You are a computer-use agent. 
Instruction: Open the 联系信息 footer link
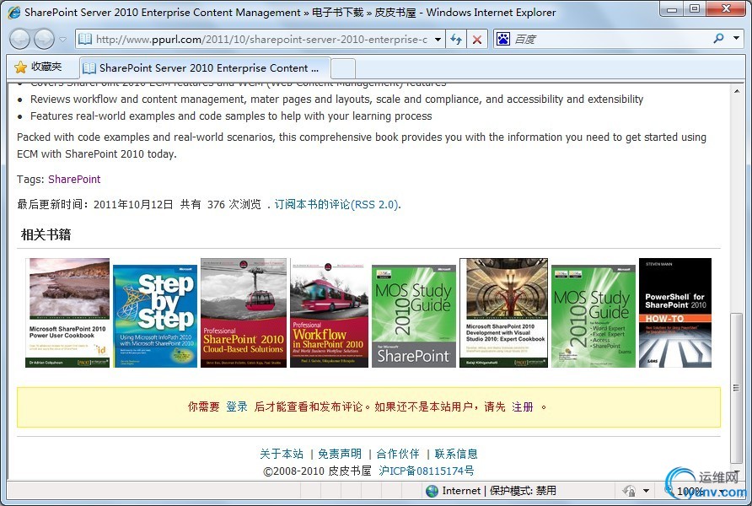point(456,454)
